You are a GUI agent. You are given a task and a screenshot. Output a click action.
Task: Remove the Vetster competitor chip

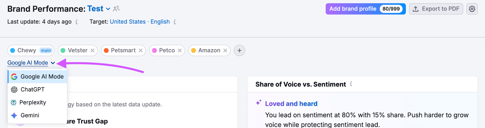[92, 51]
